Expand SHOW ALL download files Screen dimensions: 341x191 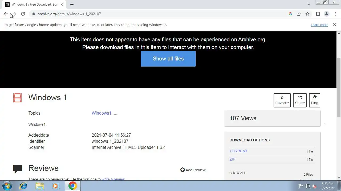(x=238, y=173)
